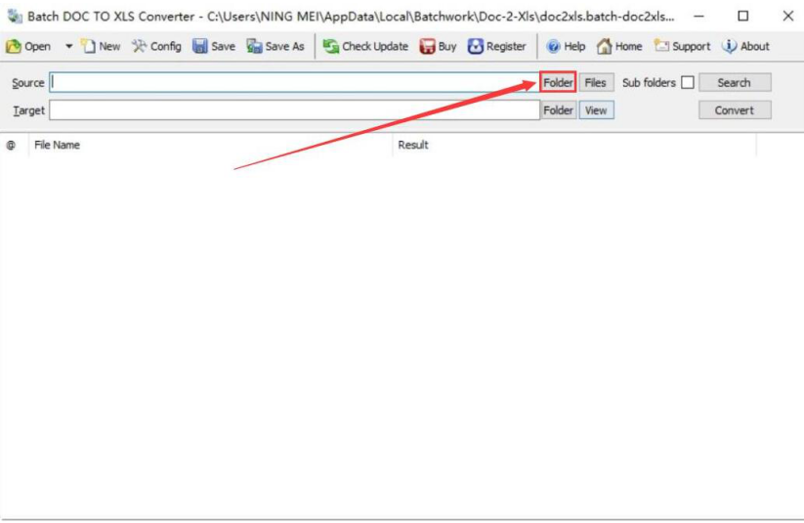Click the @ column header
The height and width of the screenshot is (523, 804).
click(11, 146)
